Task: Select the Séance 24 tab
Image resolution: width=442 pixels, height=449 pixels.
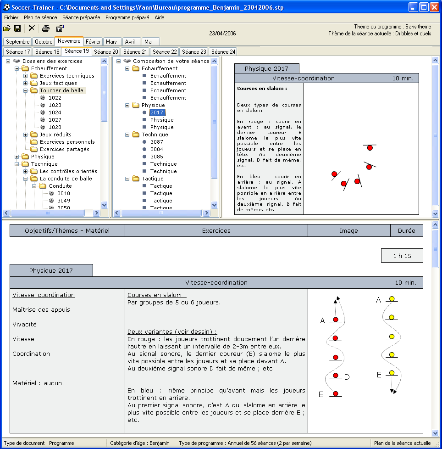Action: (x=223, y=52)
